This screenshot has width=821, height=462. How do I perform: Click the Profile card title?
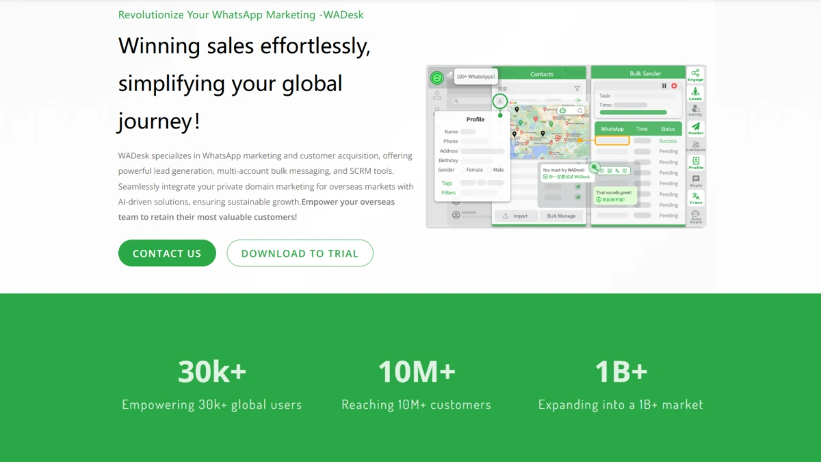[475, 119]
